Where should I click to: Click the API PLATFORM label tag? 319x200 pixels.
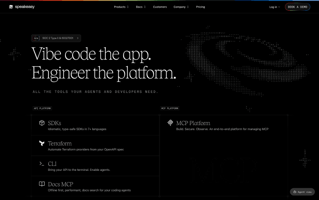(x=42, y=109)
